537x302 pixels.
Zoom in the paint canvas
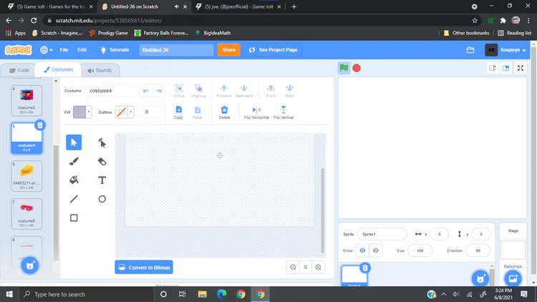318,268
